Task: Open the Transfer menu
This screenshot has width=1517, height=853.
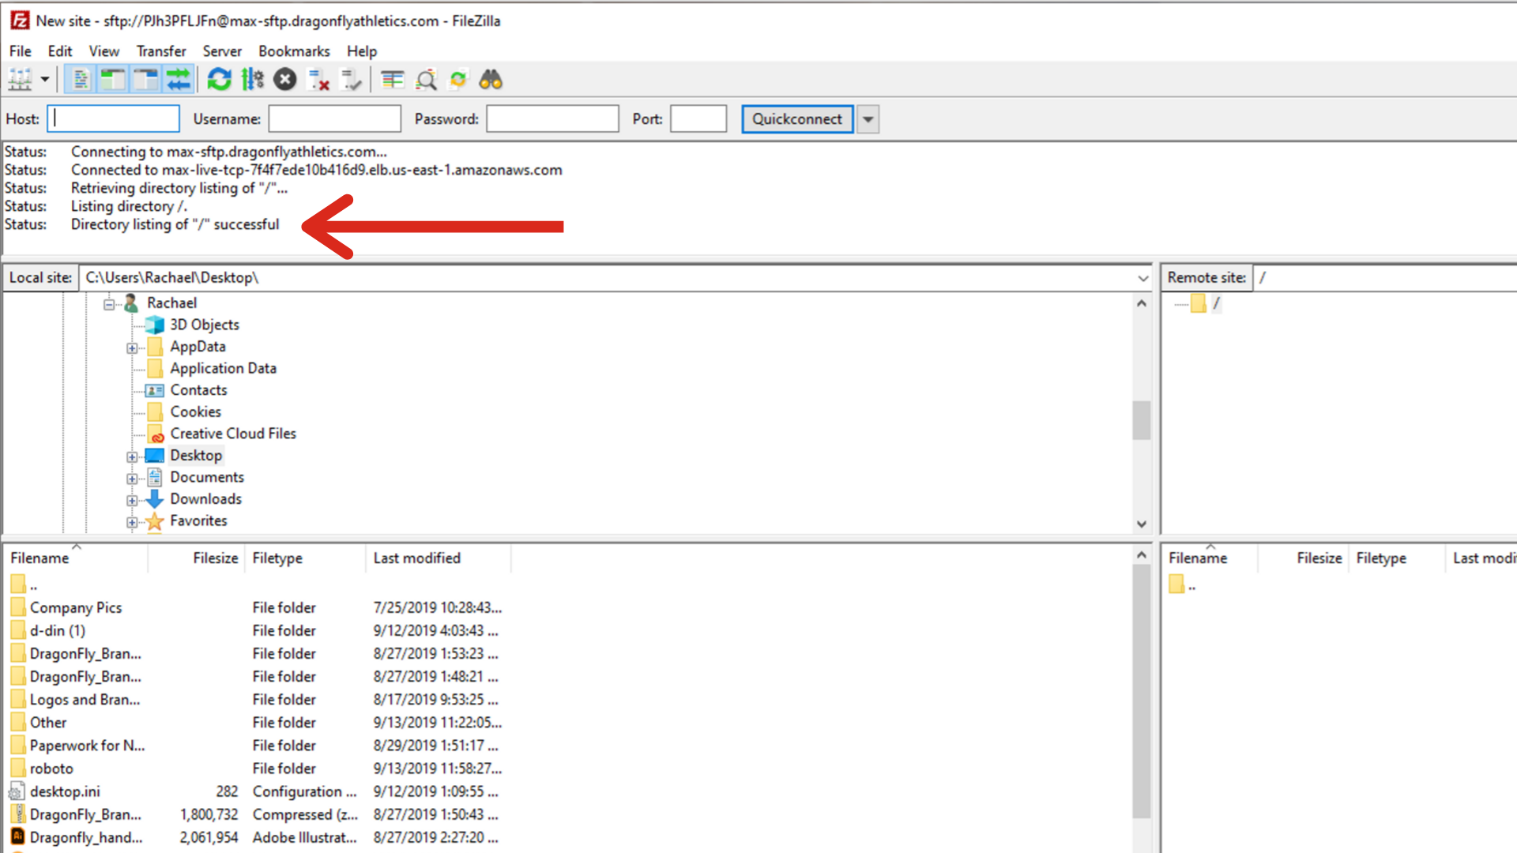Action: (x=160, y=51)
